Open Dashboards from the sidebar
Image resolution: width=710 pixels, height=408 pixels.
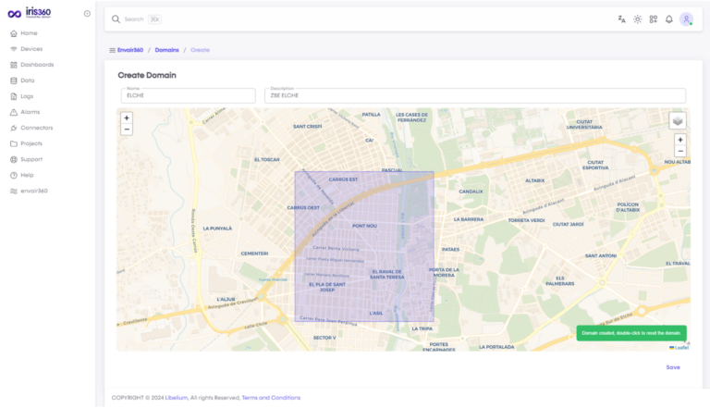click(x=36, y=65)
